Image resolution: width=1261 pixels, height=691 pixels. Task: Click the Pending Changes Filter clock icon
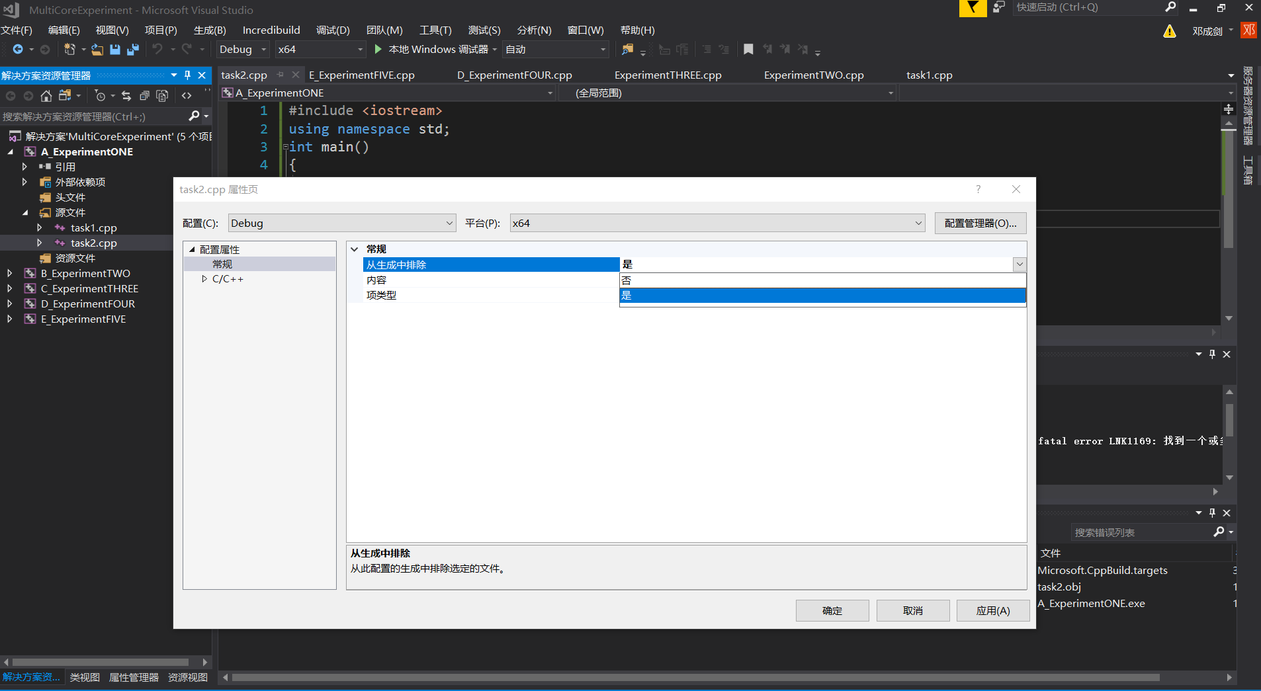point(100,96)
